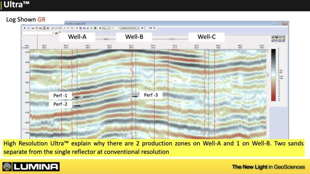The height and width of the screenshot is (174, 310).
Task: Open the 'All' dropdown in toolbar
Action: [115, 28]
